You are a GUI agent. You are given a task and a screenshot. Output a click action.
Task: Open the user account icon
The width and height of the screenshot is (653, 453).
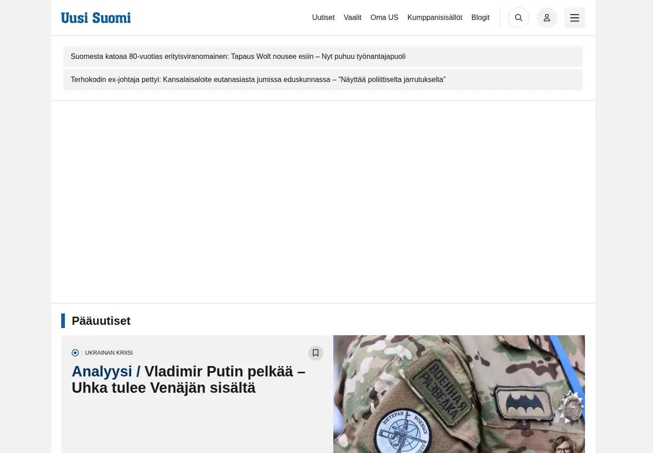point(547,18)
